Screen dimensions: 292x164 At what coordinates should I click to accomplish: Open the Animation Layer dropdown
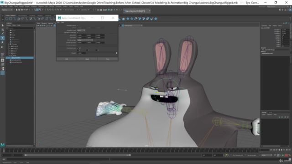(x=81, y=30)
